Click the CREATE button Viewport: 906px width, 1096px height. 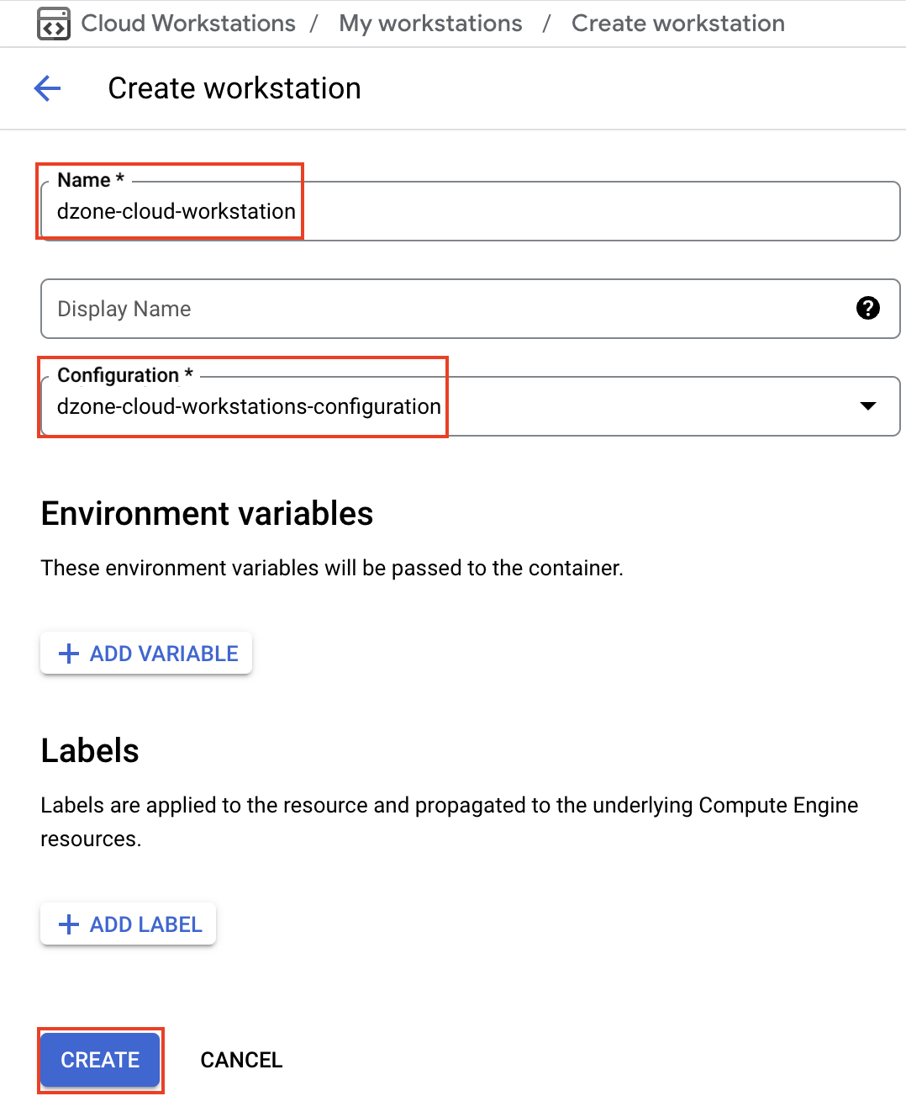(100, 1060)
